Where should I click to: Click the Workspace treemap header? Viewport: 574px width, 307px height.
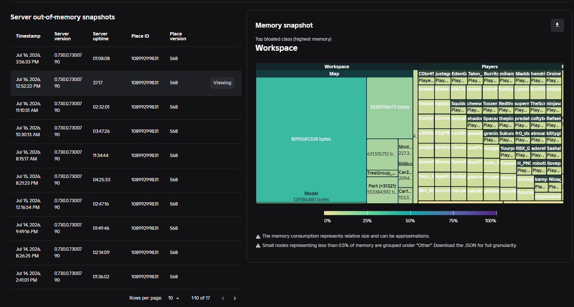pyautogui.click(x=337, y=66)
